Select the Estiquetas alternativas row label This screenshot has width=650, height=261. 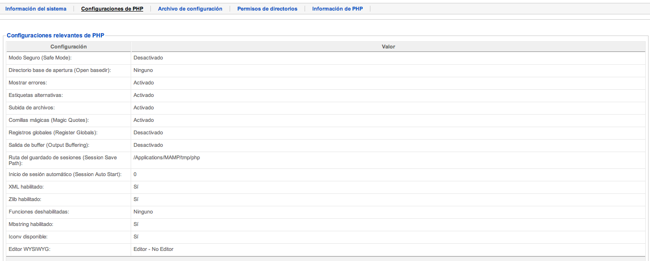(36, 95)
